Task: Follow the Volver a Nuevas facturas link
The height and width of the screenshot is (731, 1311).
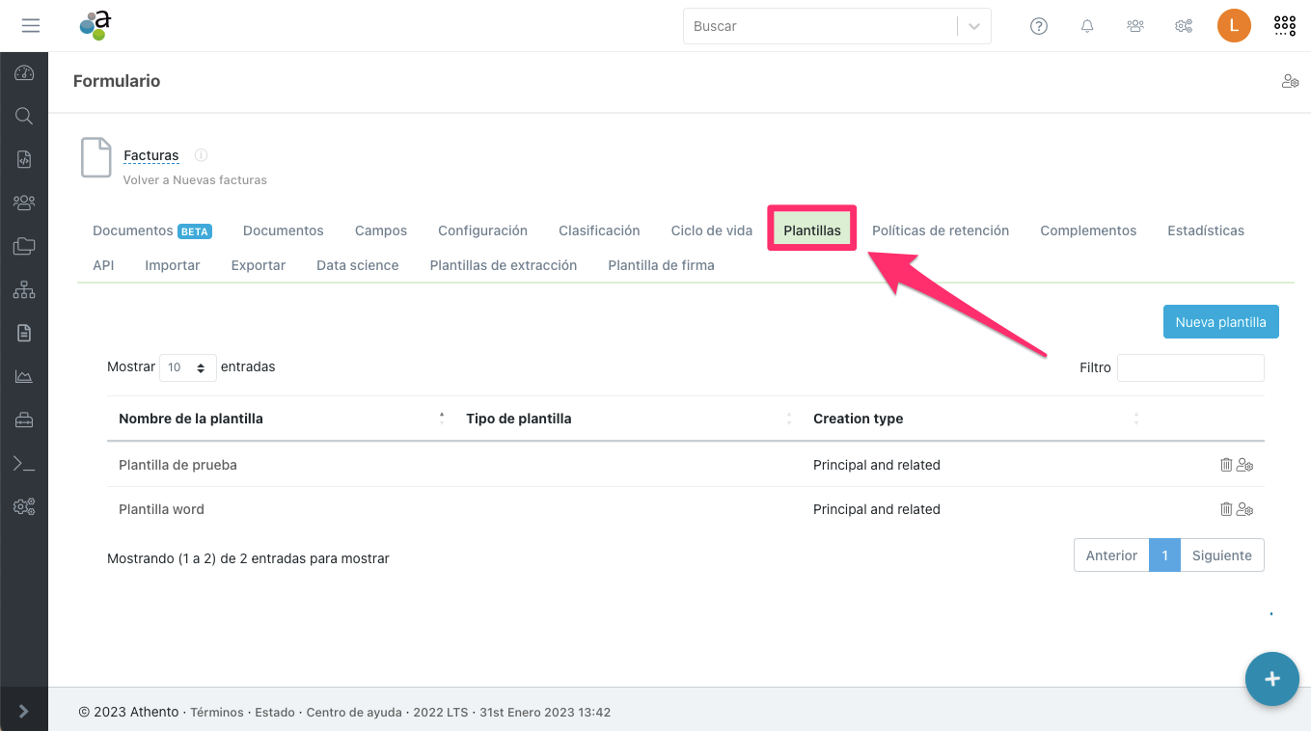Action: [195, 180]
